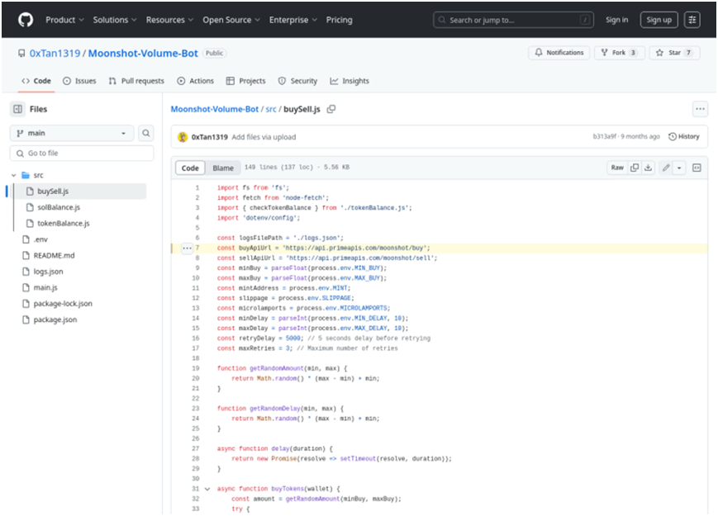Click the Go to file field
Viewport: 718px width, 516px height.
[82, 154]
